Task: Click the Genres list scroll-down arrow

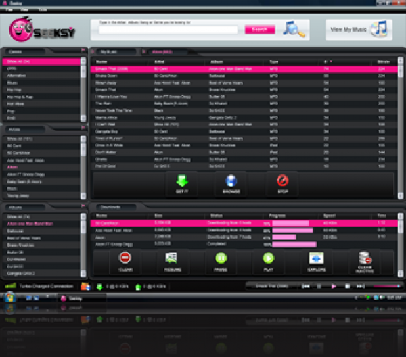Action: pos(83,118)
